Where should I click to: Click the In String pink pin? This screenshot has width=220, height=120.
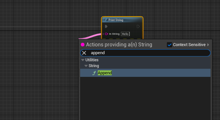click(x=106, y=34)
